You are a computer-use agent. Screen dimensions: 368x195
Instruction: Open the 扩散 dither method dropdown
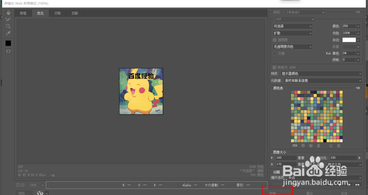[x=293, y=33]
